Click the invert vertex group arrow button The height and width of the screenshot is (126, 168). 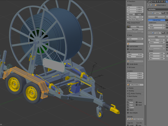[x=164, y=46]
